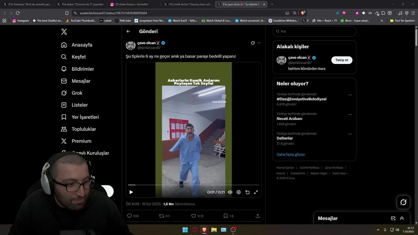Click Takip et to follow çavo elcan
418x235 pixels.
pyautogui.click(x=342, y=60)
